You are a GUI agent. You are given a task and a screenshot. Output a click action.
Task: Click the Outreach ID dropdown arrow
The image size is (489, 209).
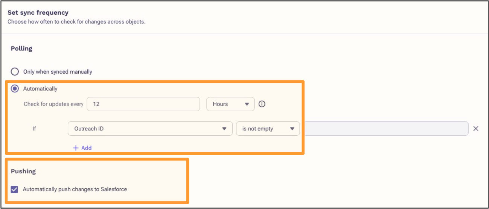[x=224, y=129]
